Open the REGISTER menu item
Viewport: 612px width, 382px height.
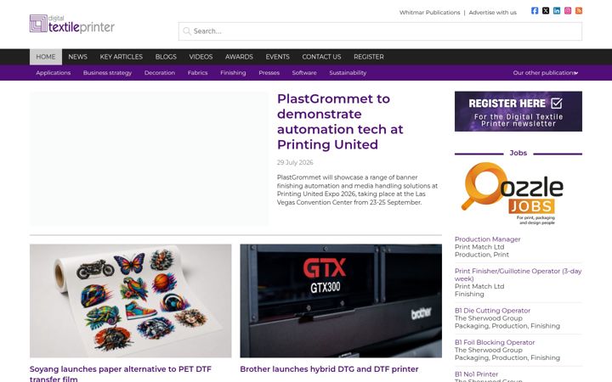tap(369, 57)
